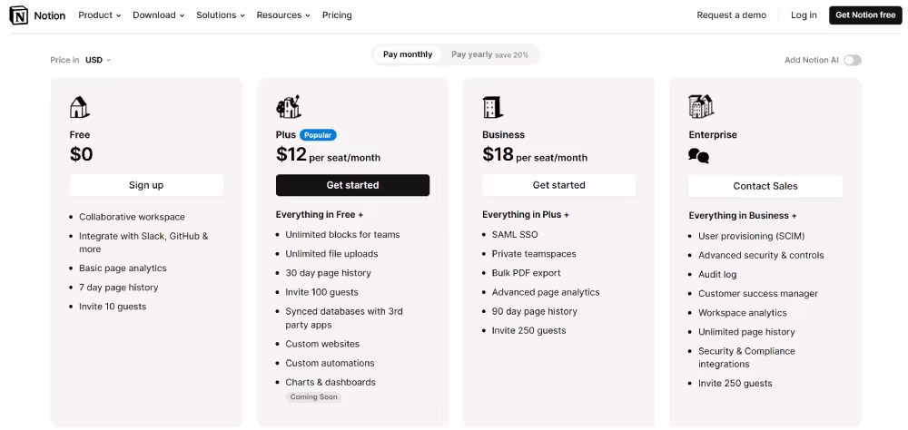Click the Plus plan building icon
The height and width of the screenshot is (430, 908).
(288, 107)
